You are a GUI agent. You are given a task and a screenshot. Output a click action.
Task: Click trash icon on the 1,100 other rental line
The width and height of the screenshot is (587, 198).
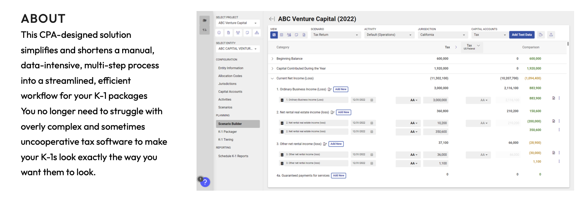pyautogui.click(x=282, y=163)
